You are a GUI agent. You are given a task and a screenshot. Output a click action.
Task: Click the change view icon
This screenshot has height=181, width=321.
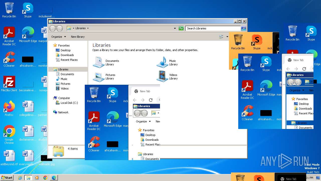(x=221, y=37)
